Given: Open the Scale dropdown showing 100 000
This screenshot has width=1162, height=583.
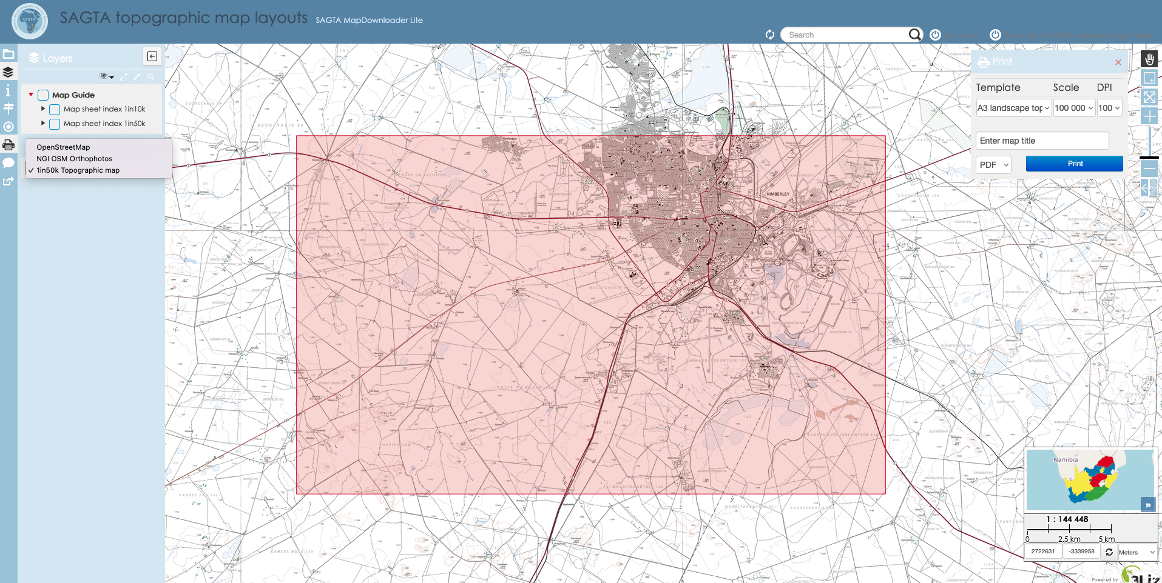Looking at the screenshot, I should [1073, 107].
